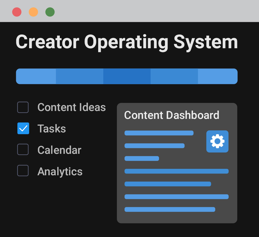
Task: Select the leftmost segment of blue bar
Action: coord(36,76)
